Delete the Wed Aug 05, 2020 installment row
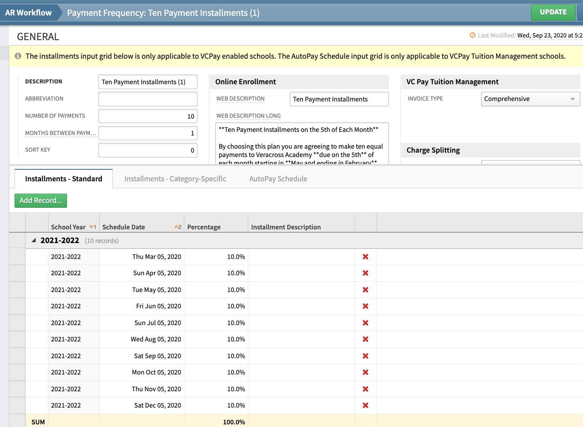The height and width of the screenshot is (427, 583). point(365,339)
